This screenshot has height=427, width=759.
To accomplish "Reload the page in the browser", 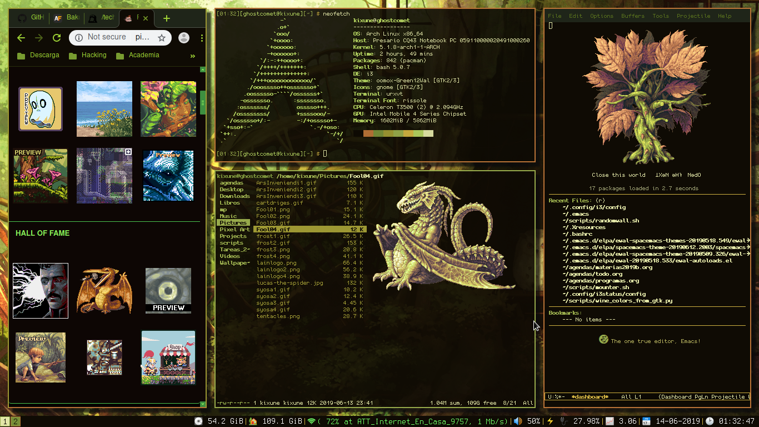I will tap(56, 38).
